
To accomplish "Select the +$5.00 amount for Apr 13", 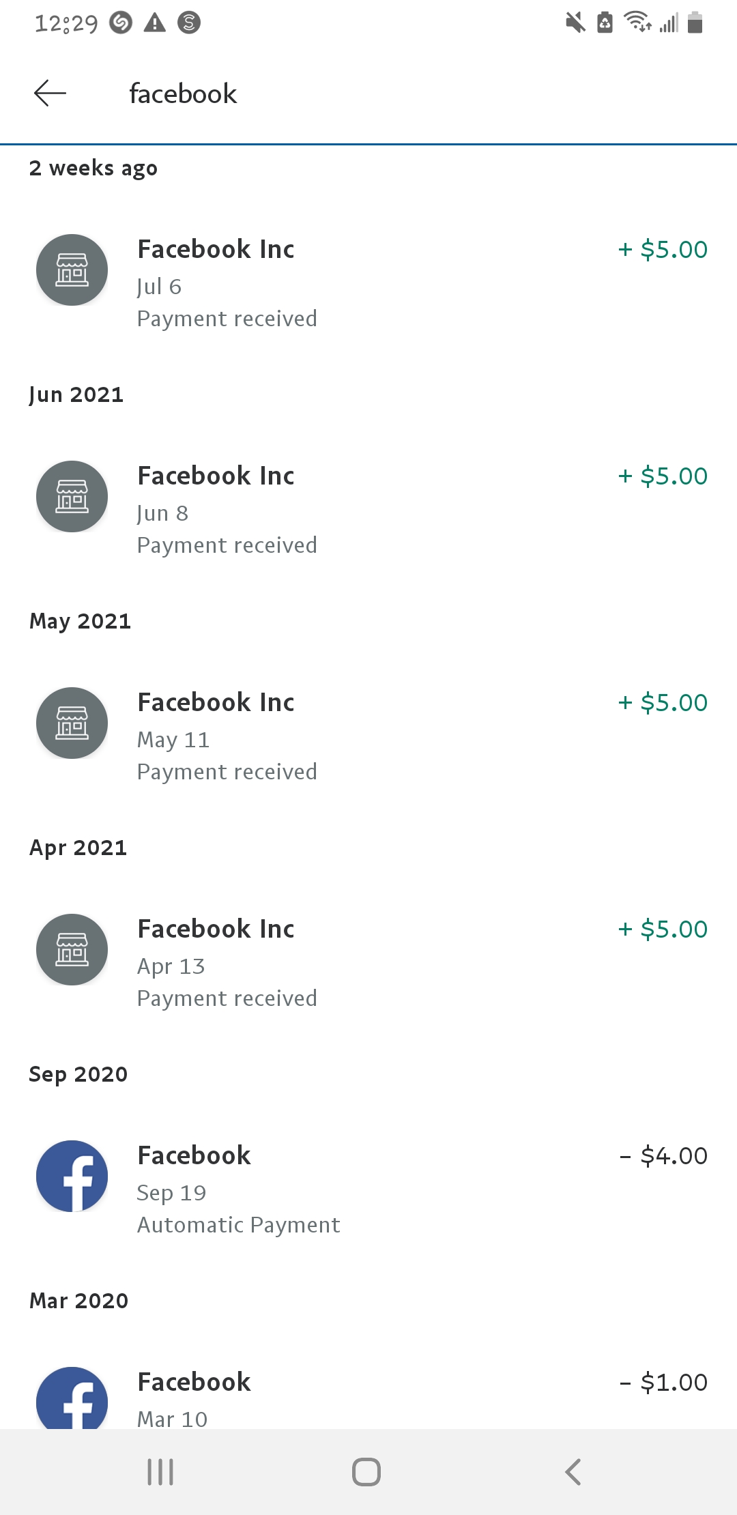I will point(662,927).
